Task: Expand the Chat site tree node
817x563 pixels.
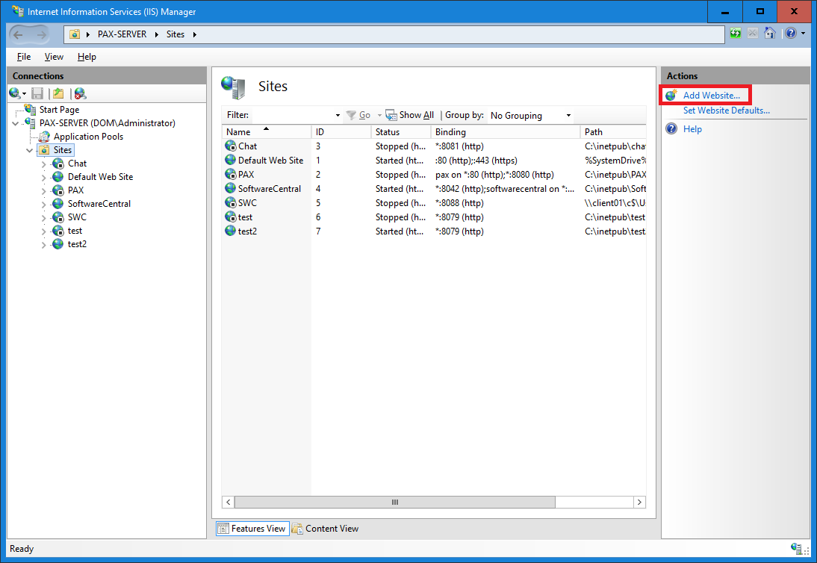Action: click(43, 164)
